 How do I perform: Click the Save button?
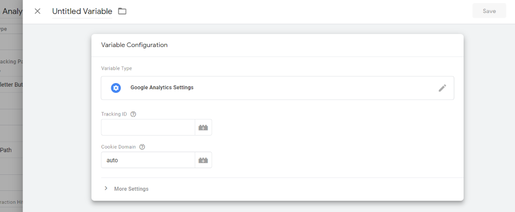pos(489,11)
